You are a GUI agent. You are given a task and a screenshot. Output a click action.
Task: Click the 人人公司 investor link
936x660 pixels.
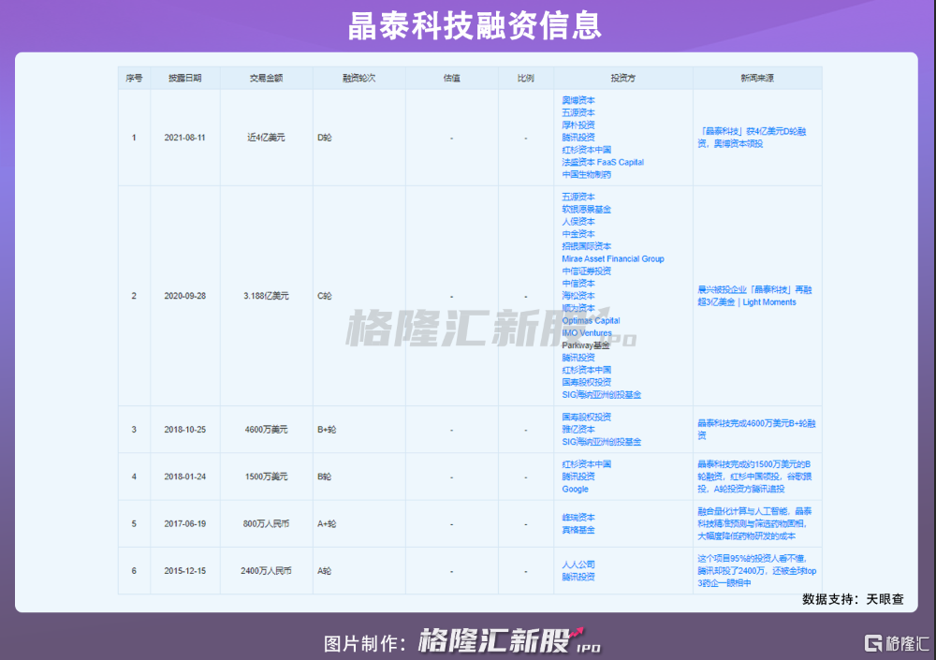(x=578, y=565)
